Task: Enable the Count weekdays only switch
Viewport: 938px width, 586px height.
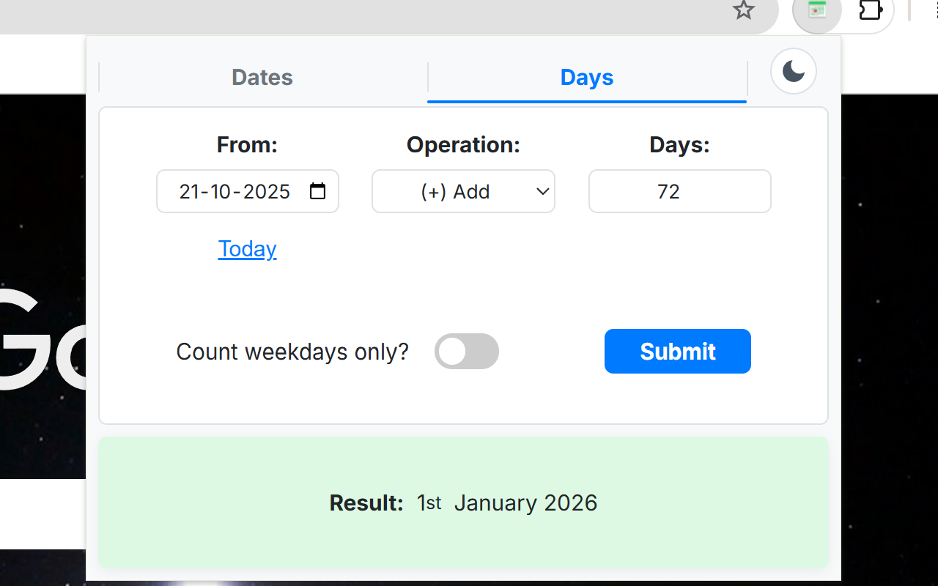Action: pos(467,351)
